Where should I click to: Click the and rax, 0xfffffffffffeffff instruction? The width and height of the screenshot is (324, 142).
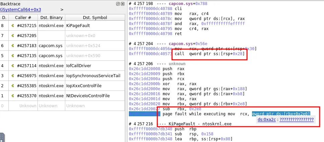click(187, 24)
